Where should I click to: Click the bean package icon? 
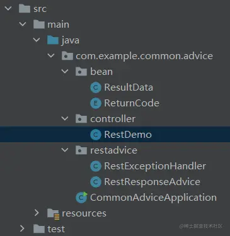coord(81,72)
